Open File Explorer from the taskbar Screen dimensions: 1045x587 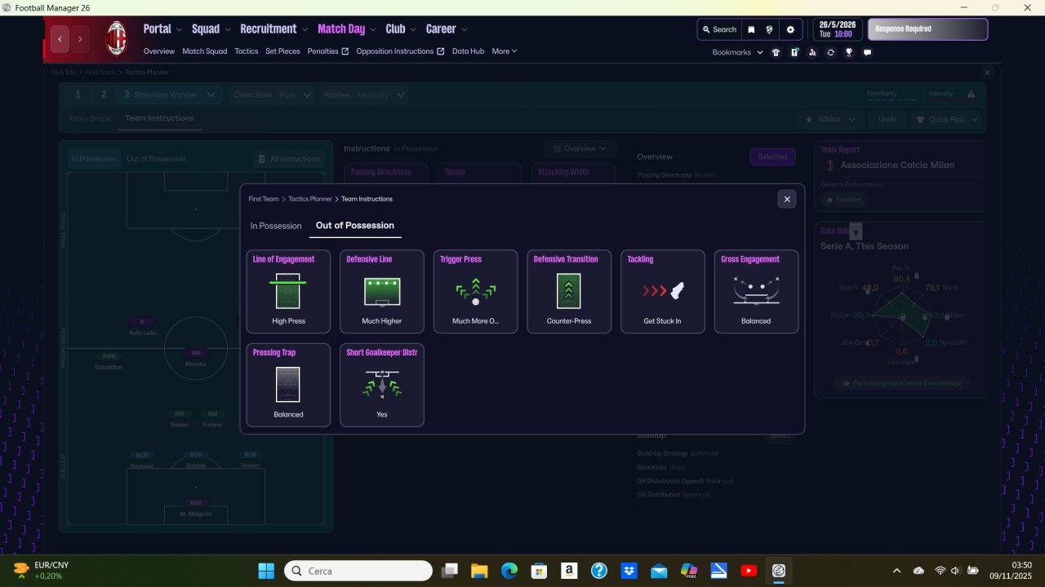(x=478, y=571)
